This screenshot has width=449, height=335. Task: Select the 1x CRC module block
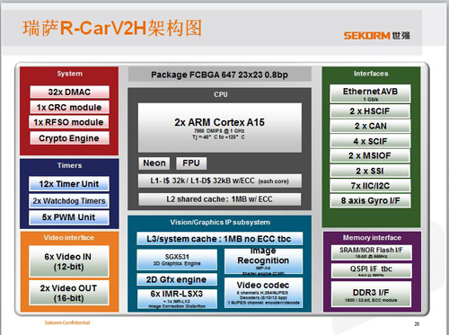(69, 107)
